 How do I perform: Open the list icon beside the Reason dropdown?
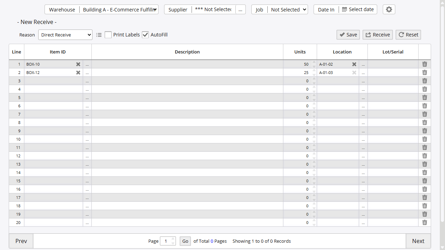click(99, 35)
